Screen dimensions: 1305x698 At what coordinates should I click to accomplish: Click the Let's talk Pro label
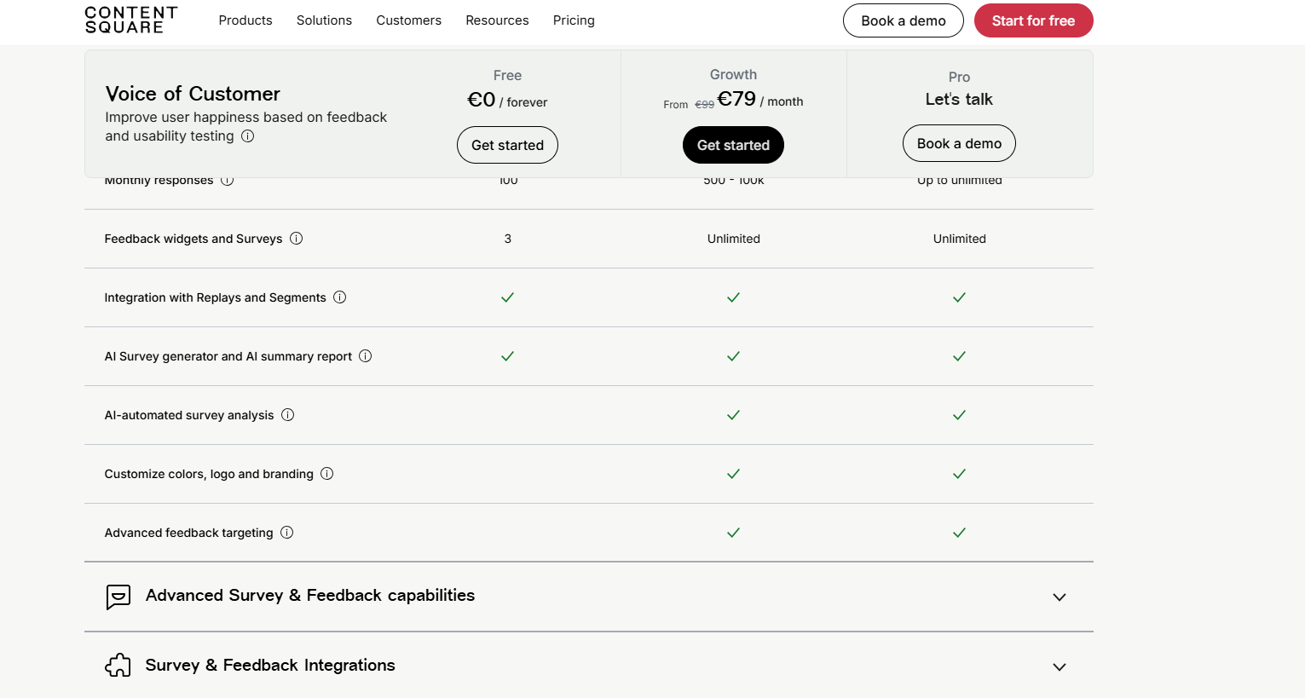pyautogui.click(x=959, y=100)
